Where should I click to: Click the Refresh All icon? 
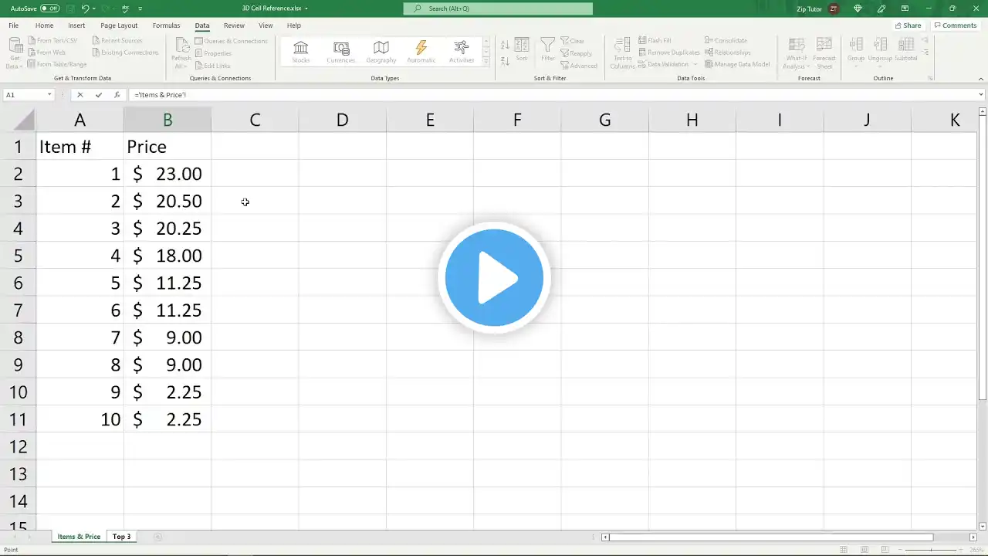[x=181, y=48]
